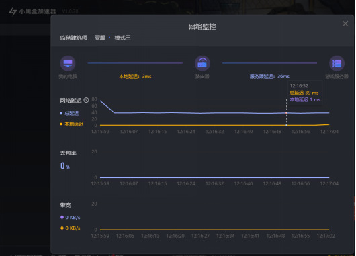
Task: Click the 12:16:52 tooltip timestamp
Action: click(299, 86)
